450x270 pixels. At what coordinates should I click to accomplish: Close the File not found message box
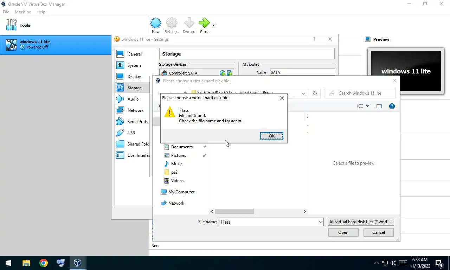(282, 98)
